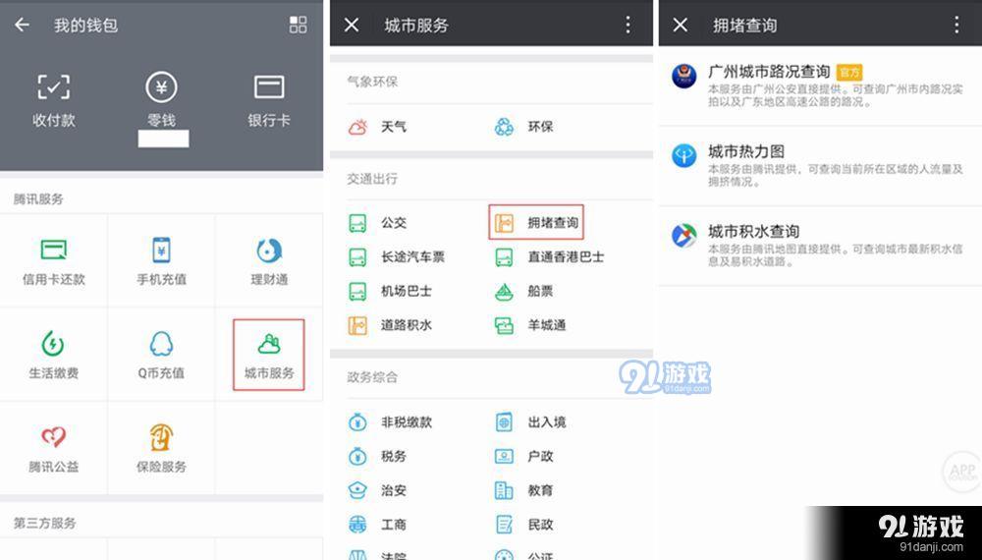
Task: Open 船票 ferry tickets
Action: tap(524, 291)
